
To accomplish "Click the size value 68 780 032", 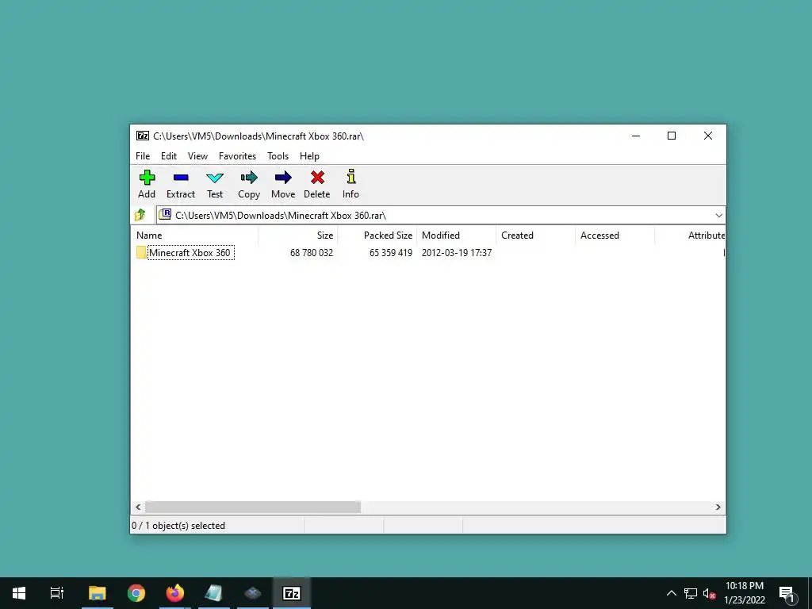I will [311, 253].
